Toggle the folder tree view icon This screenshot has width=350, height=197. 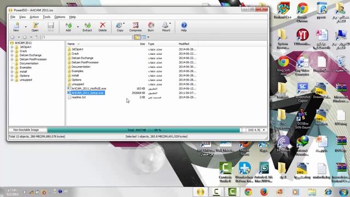pos(137,37)
